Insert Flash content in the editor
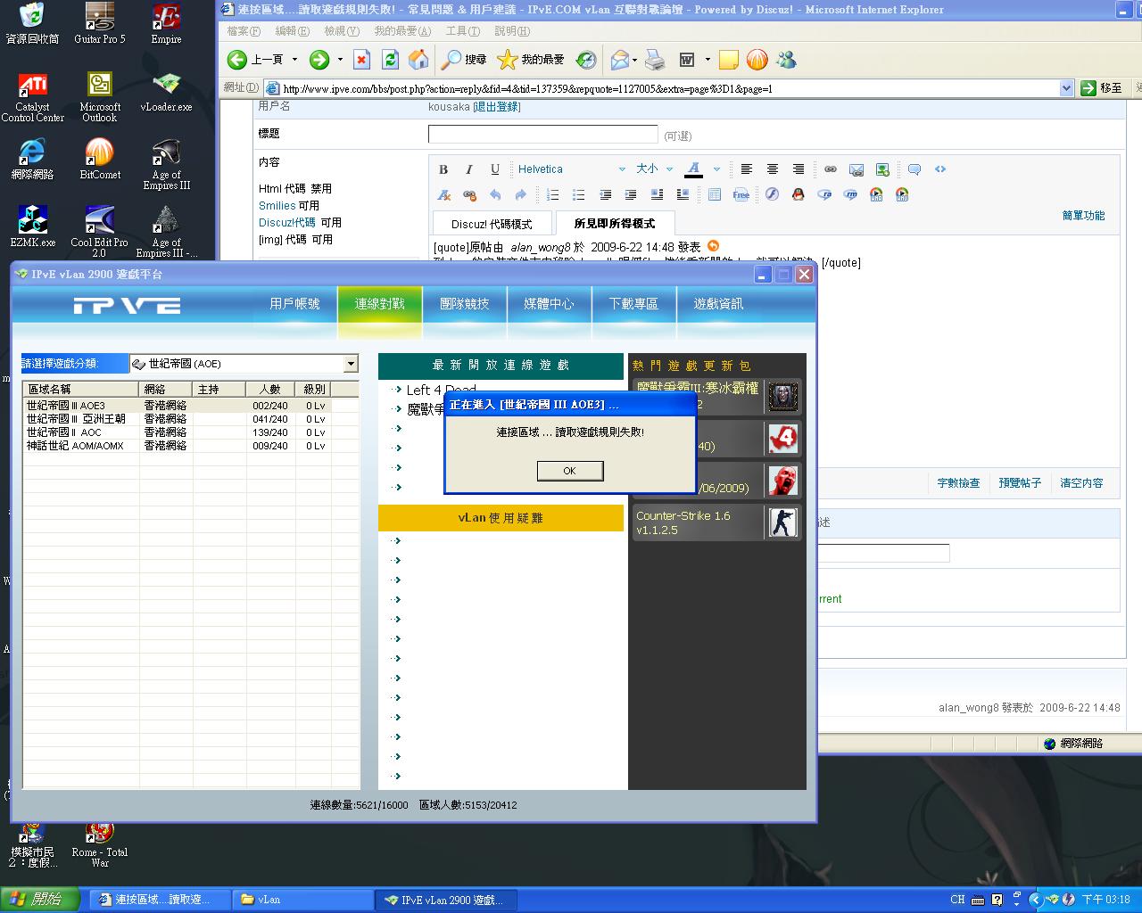The image size is (1142, 913). coord(773,195)
